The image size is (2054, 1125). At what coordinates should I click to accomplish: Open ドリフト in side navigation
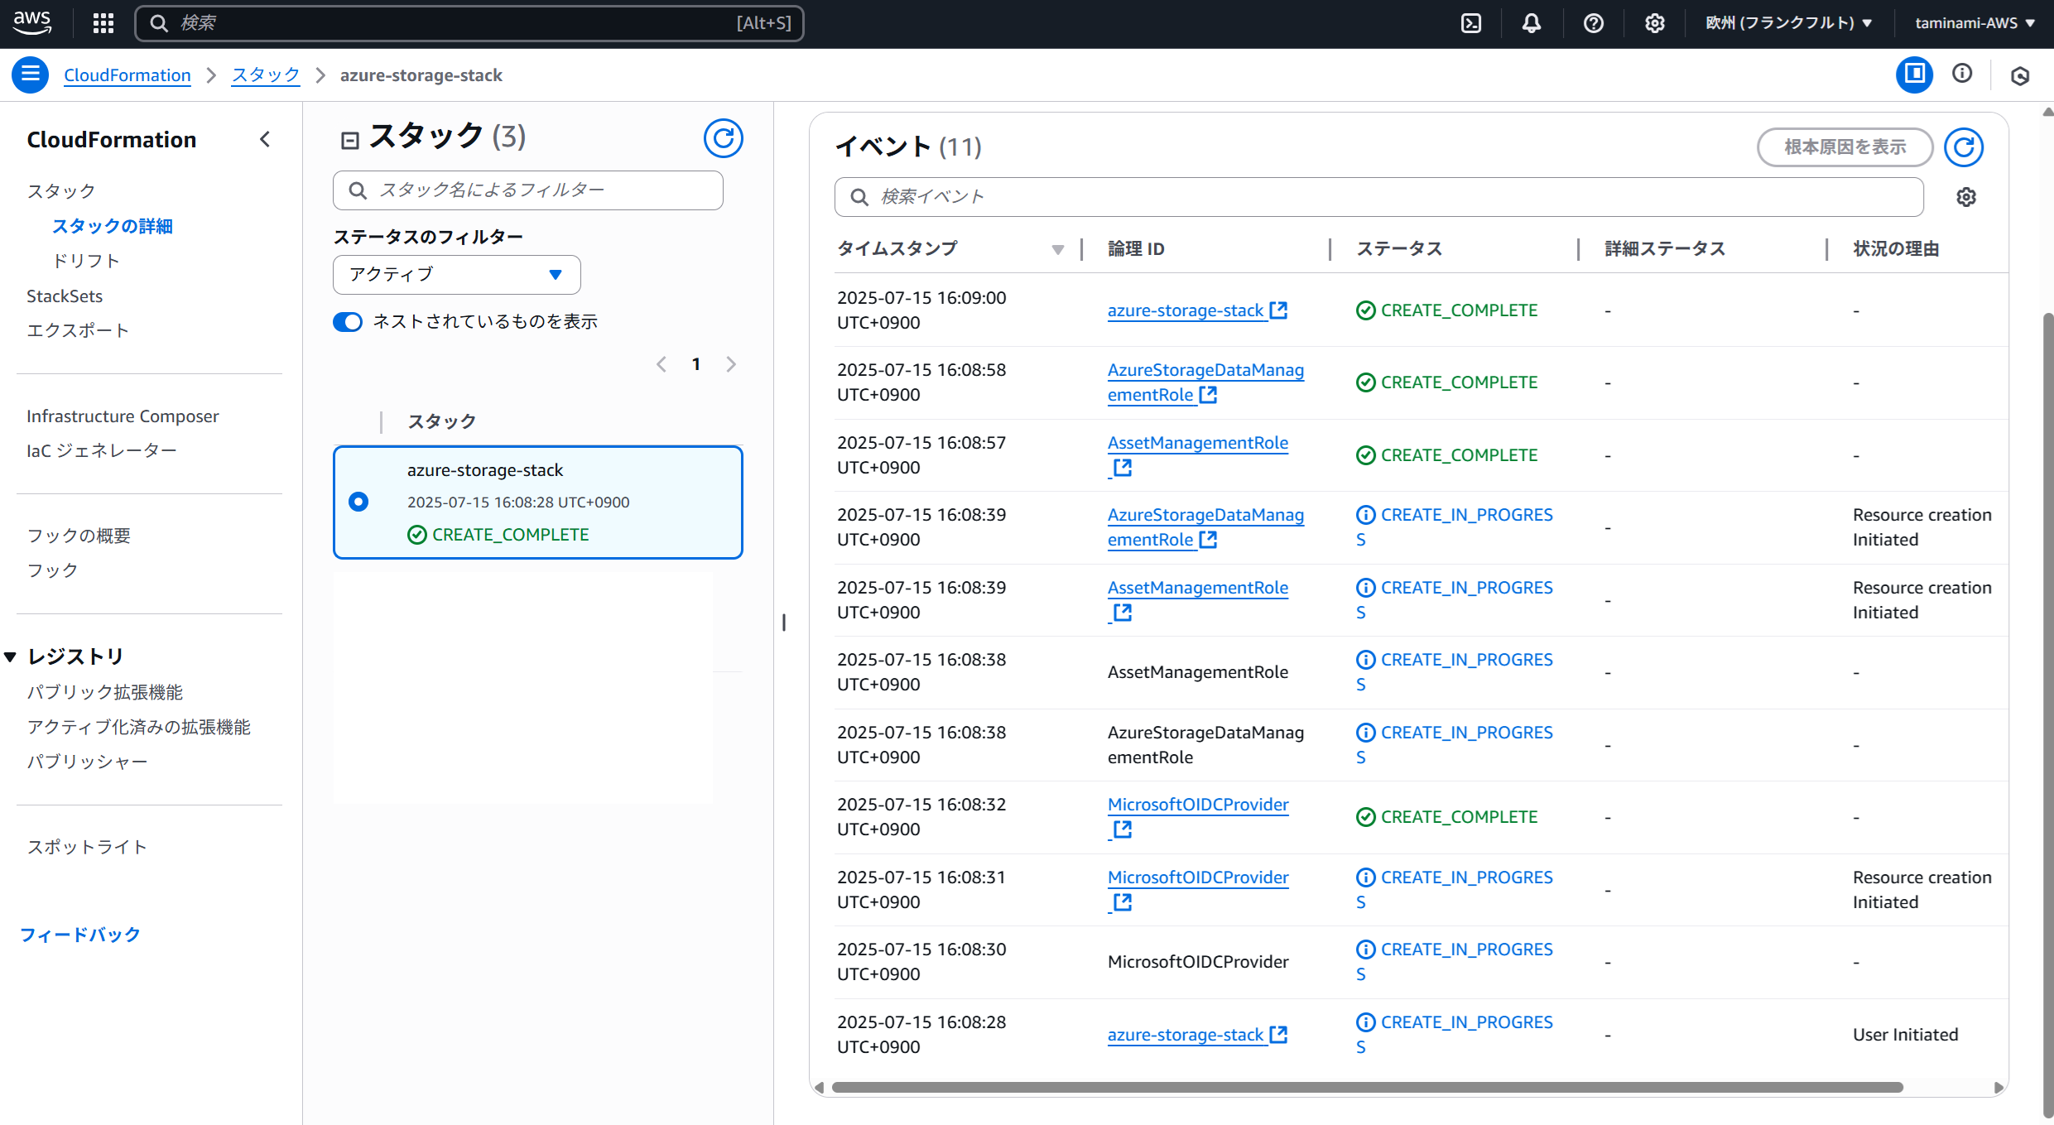pos(86,261)
